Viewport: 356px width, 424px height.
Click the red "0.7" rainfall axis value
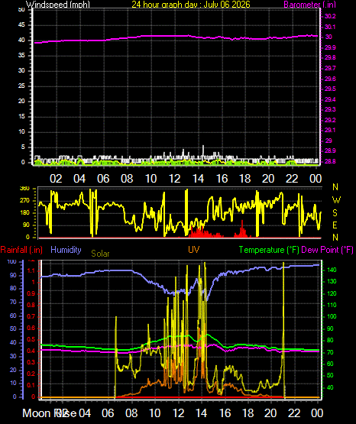coord(31,316)
